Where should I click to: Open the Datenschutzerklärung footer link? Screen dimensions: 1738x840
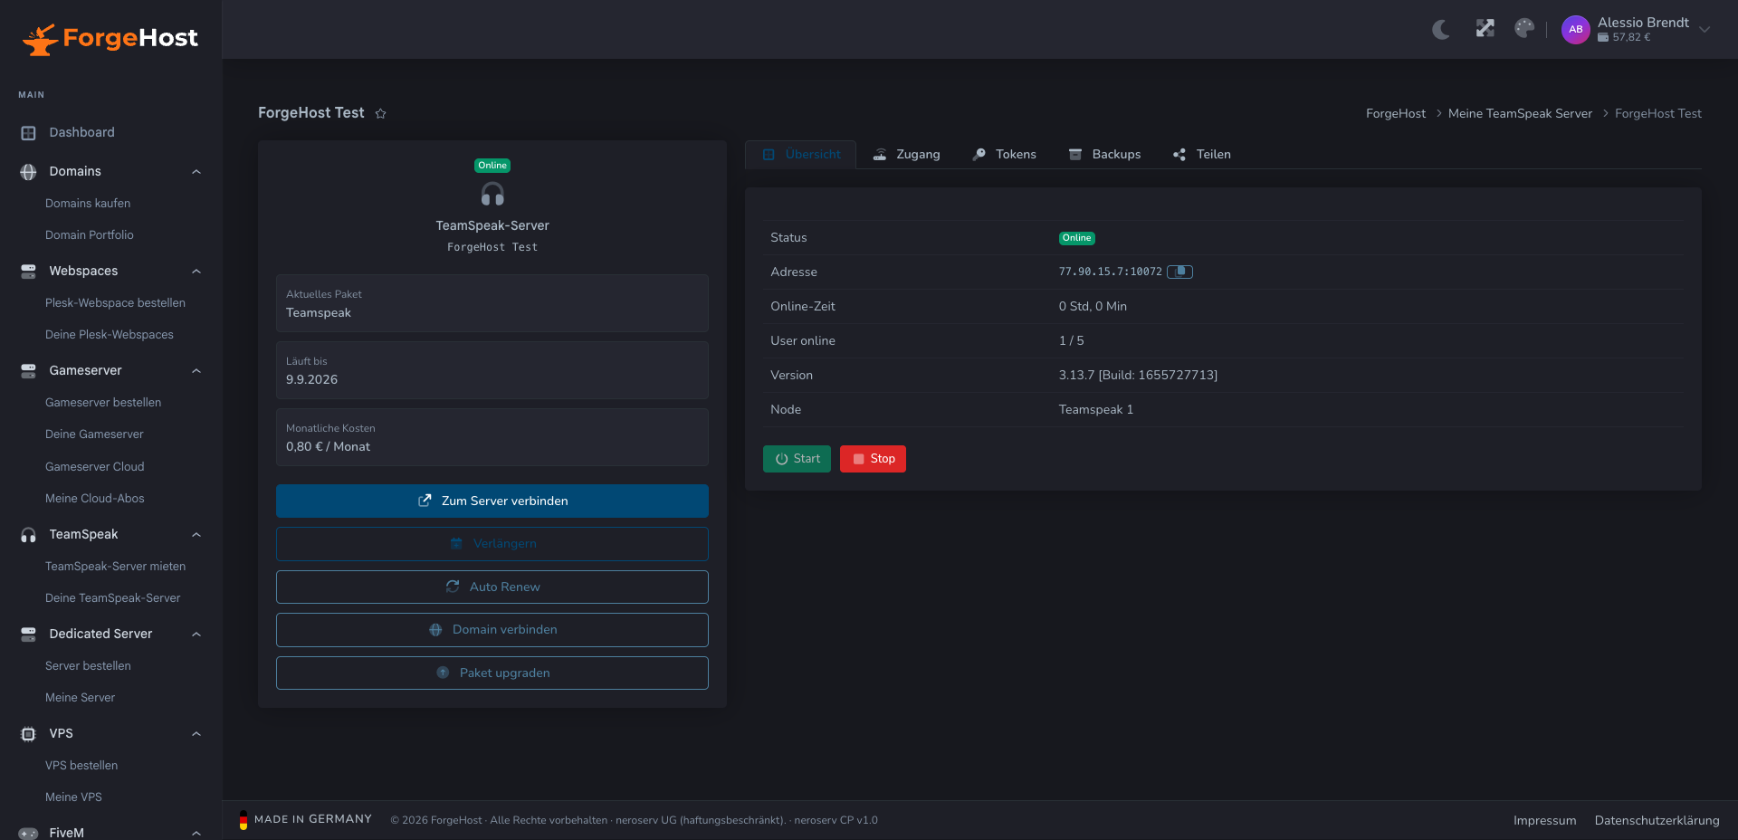point(1657,821)
